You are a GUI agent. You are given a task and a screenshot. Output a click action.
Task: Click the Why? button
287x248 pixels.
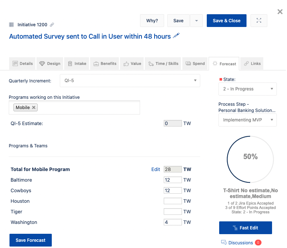152,21
